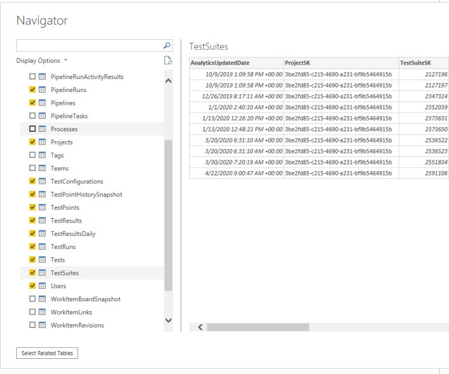Check the PipelineTasks checkbox
449x374 pixels.
coord(33,116)
